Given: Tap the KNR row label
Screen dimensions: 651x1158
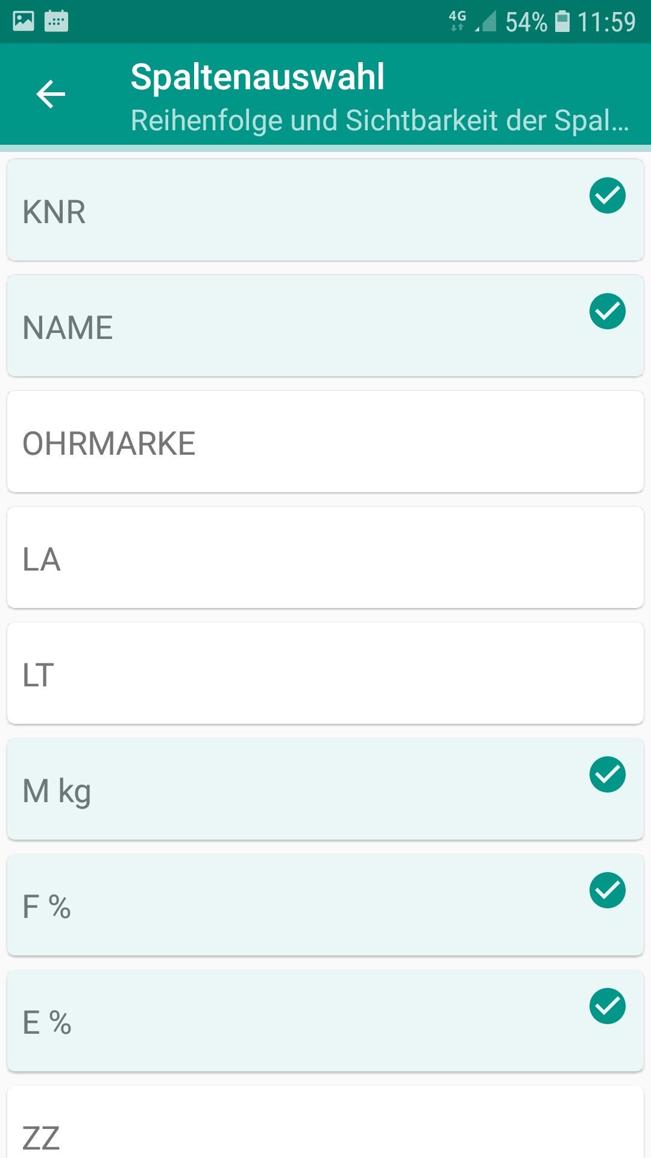Looking at the screenshot, I should tap(54, 212).
